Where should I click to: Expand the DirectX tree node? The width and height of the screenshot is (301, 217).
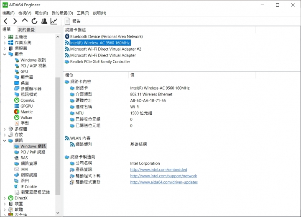point(5,198)
